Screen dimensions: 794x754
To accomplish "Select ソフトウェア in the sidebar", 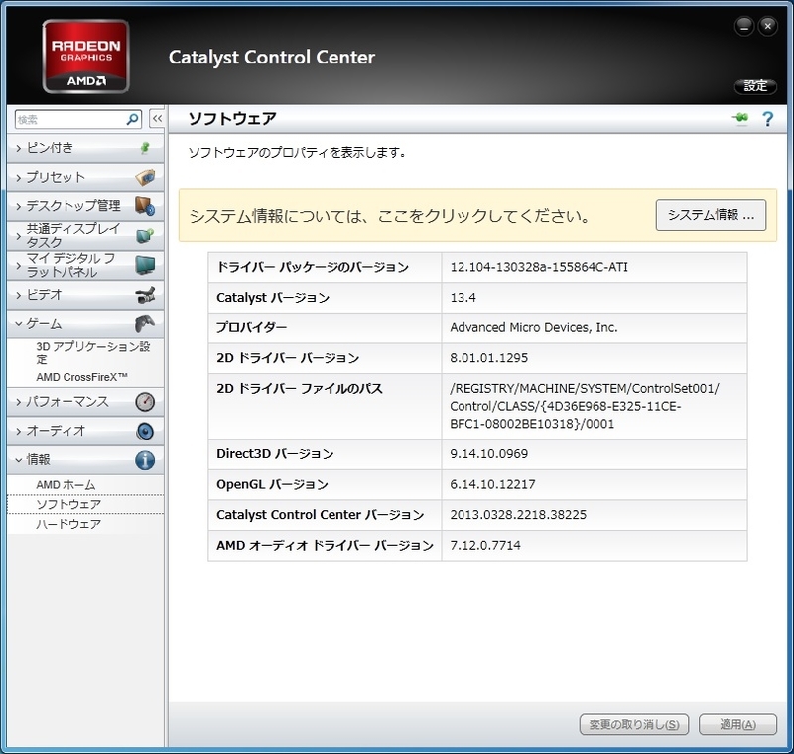I will pyautogui.click(x=85, y=505).
